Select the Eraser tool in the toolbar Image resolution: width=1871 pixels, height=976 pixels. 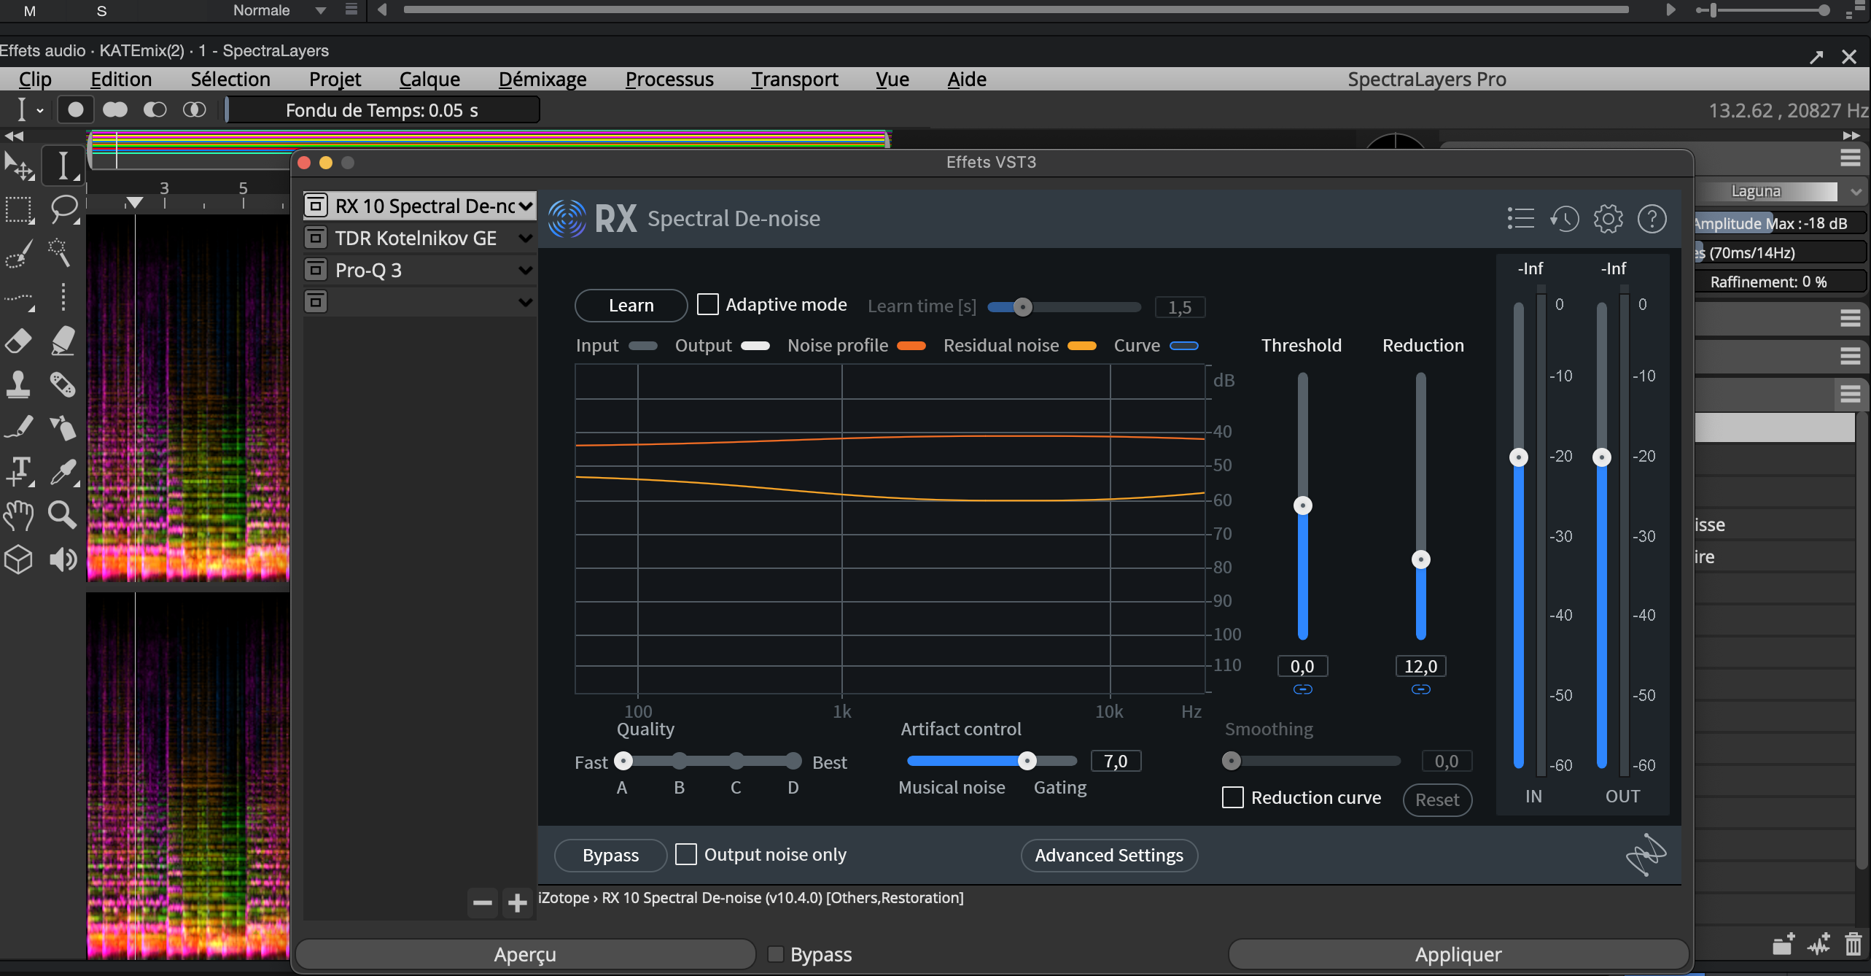click(x=20, y=341)
